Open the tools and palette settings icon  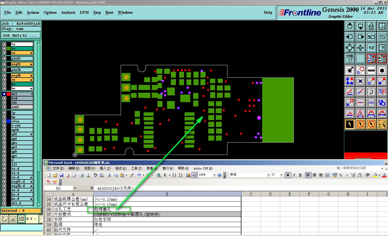(350, 58)
